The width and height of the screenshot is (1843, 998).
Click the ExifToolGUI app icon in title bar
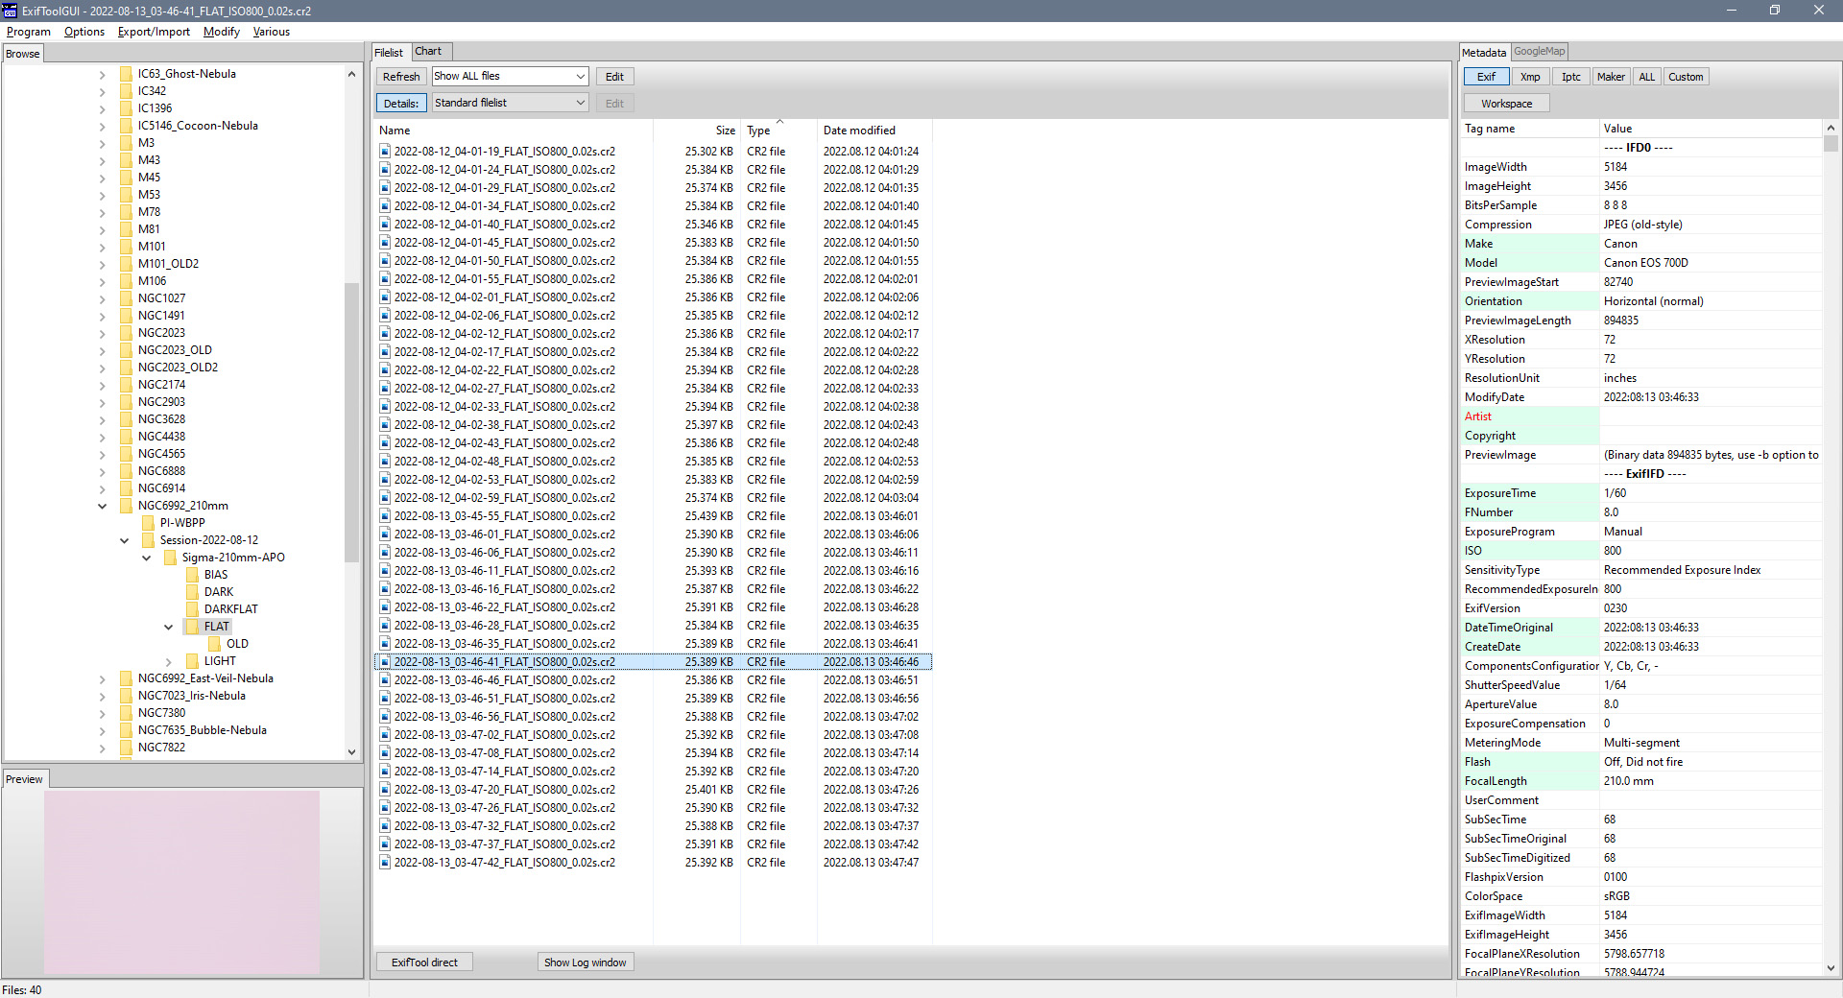pyautogui.click(x=10, y=11)
